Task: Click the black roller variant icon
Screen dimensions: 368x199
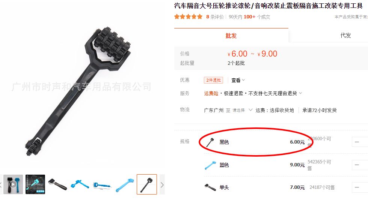Action: 210,142
